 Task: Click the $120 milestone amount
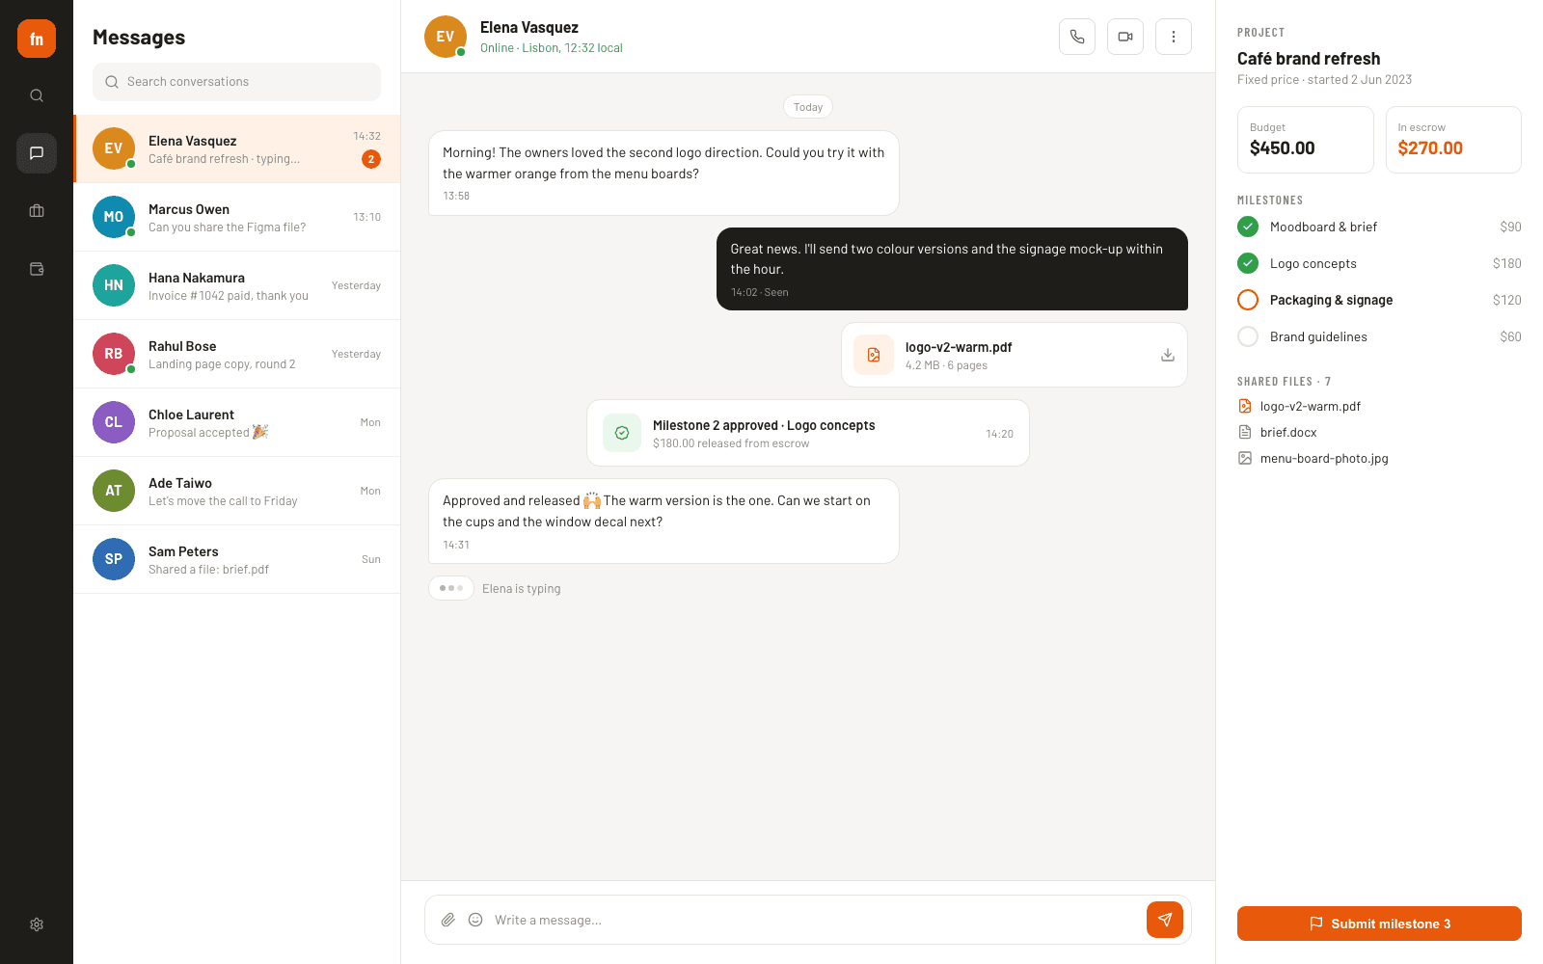coord(1507,300)
